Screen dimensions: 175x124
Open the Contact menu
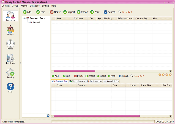[6, 6]
